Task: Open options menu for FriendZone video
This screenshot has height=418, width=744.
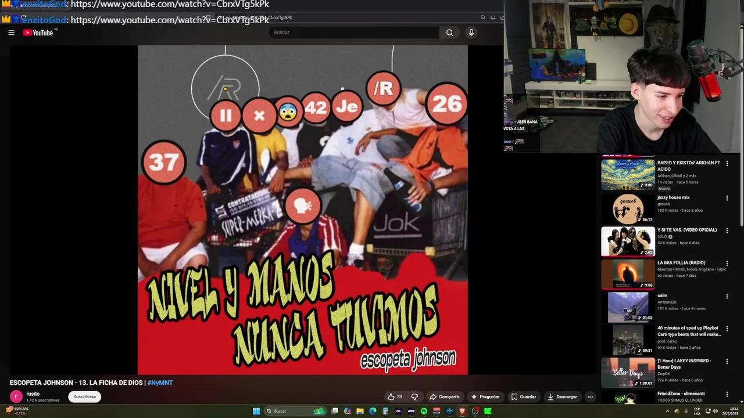Action: [727, 394]
